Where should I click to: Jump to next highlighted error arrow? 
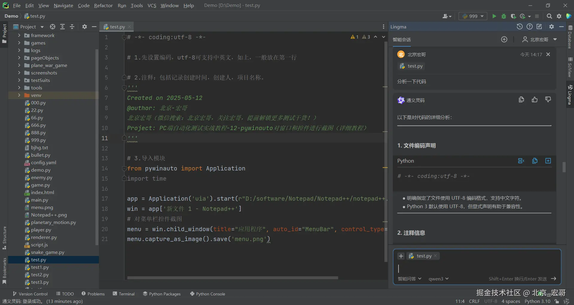[x=384, y=37]
